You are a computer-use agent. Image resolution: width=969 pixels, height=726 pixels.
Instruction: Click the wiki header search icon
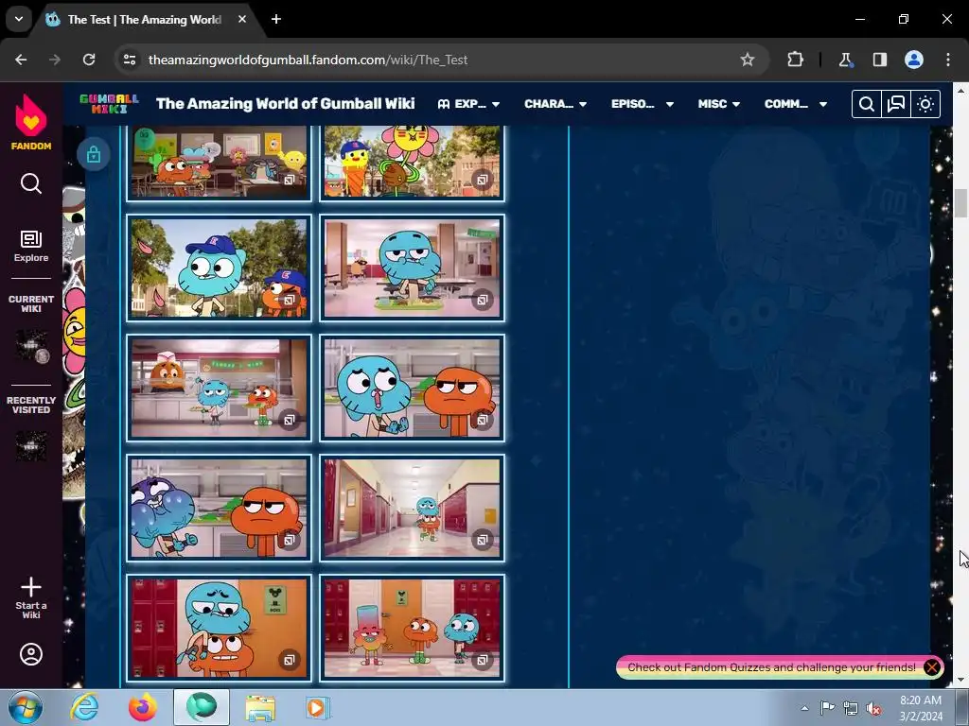(x=867, y=104)
